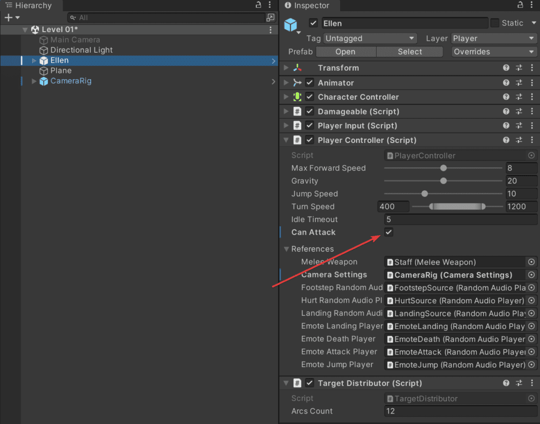Enable the Static checkbox

(495, 23)
